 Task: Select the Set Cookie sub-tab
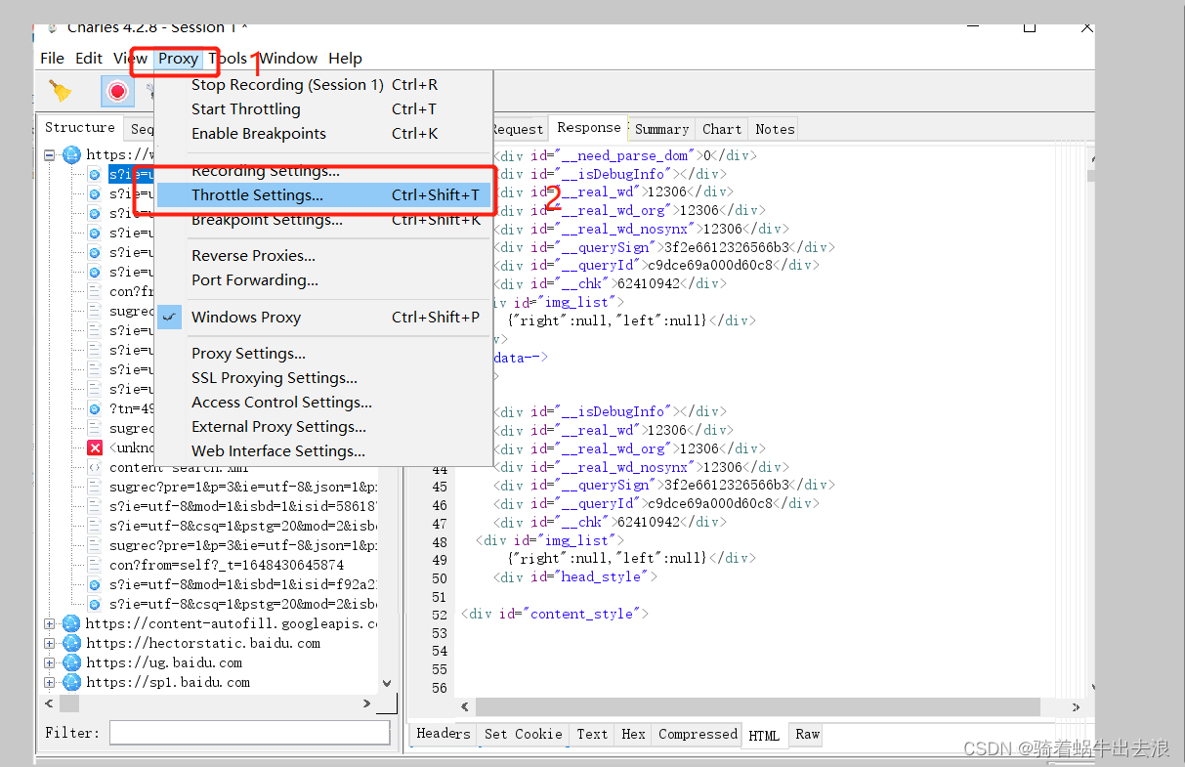(524, 734)
